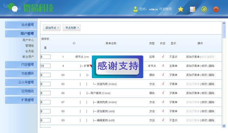Open favorites via the yellow star icon
This screenshot has height=133, width=228.
[181, 9]
